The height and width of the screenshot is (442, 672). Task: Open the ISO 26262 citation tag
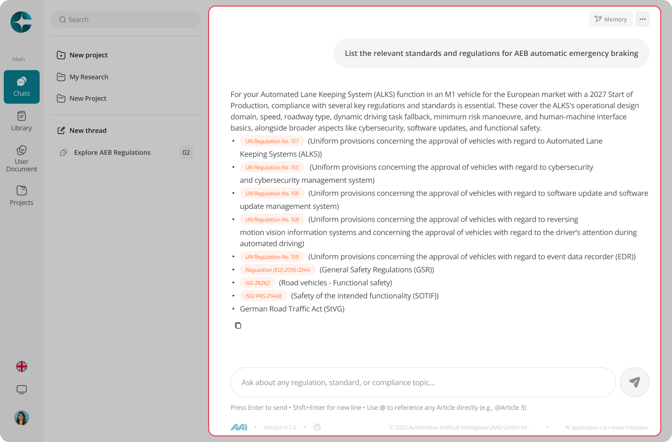[258, 283]
